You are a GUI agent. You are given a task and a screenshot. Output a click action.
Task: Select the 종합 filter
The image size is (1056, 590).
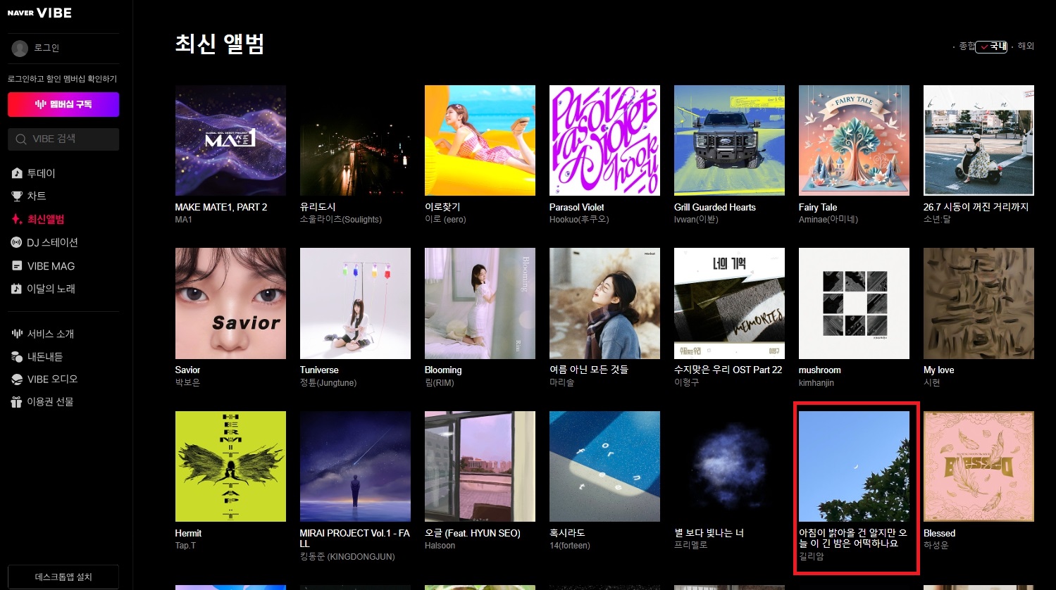click(x=967, y=46)
